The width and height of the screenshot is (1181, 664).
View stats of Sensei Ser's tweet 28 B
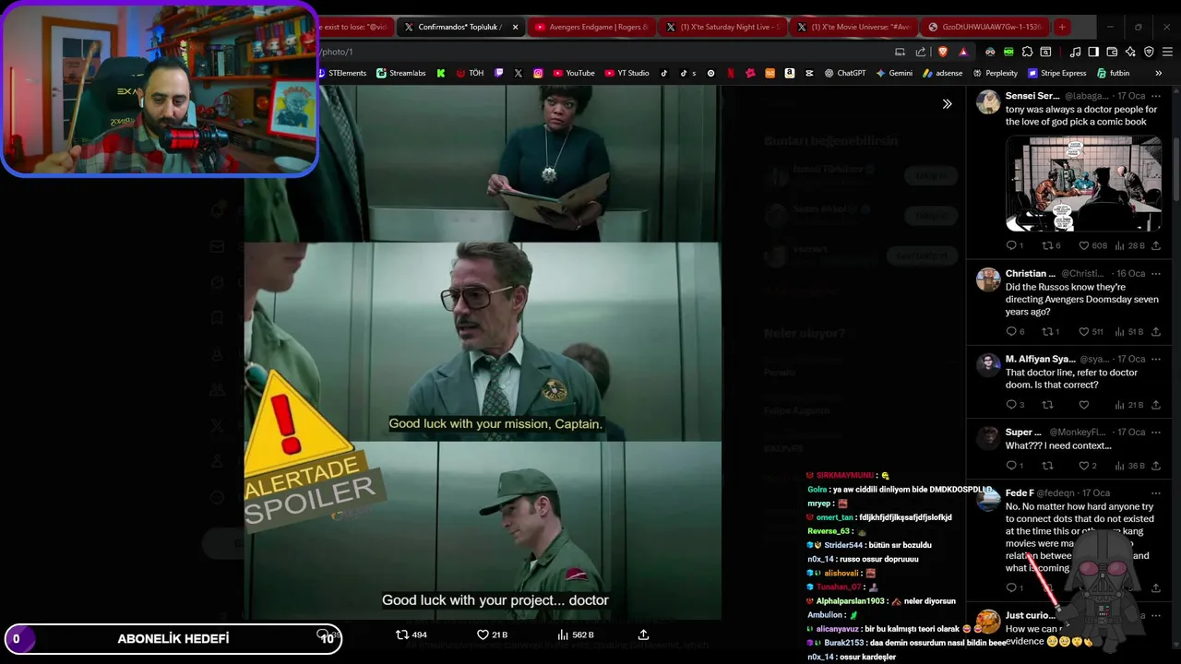tap(1130, 245)
